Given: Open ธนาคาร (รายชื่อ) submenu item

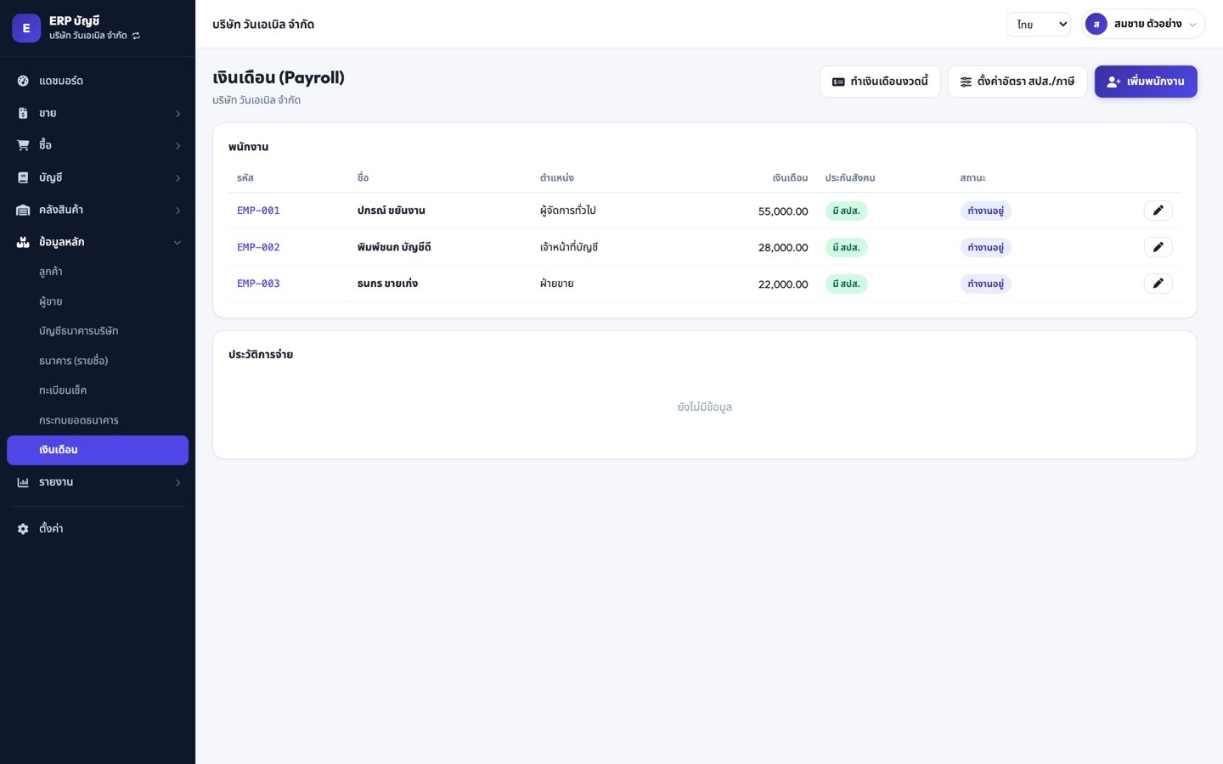Looking at the screenshot, I should point(98,361).
